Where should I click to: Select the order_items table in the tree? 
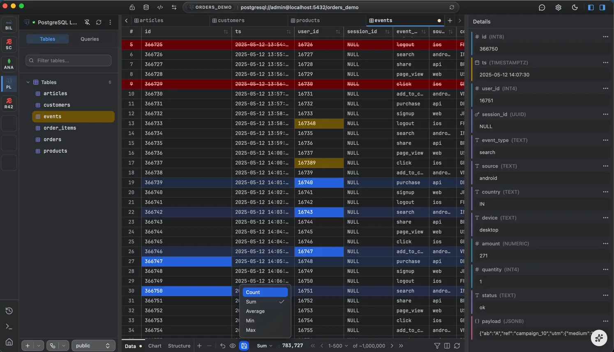(x=73, y=128)
